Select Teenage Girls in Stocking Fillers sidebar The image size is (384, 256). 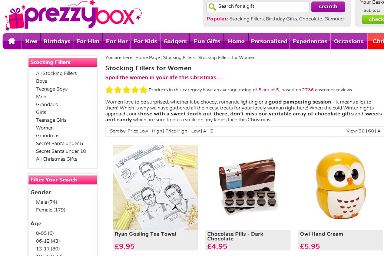coord(51,120)
